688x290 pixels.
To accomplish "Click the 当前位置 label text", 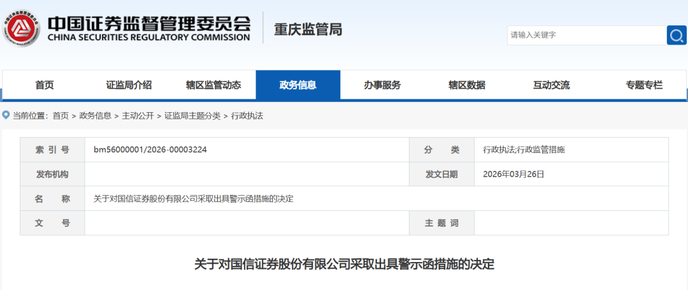I will coord(29,116).
